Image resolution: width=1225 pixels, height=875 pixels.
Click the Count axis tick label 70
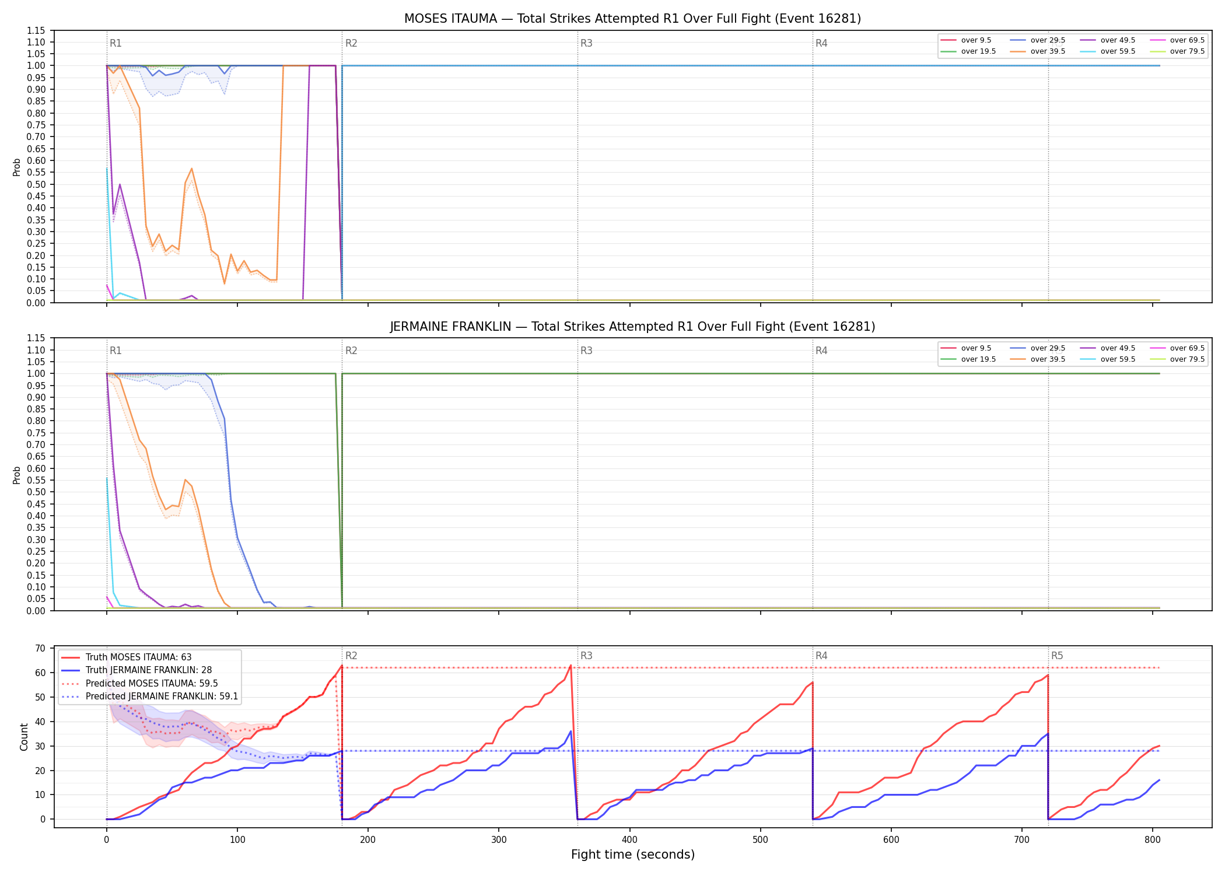pyautogui.click(x=40, y=648)
